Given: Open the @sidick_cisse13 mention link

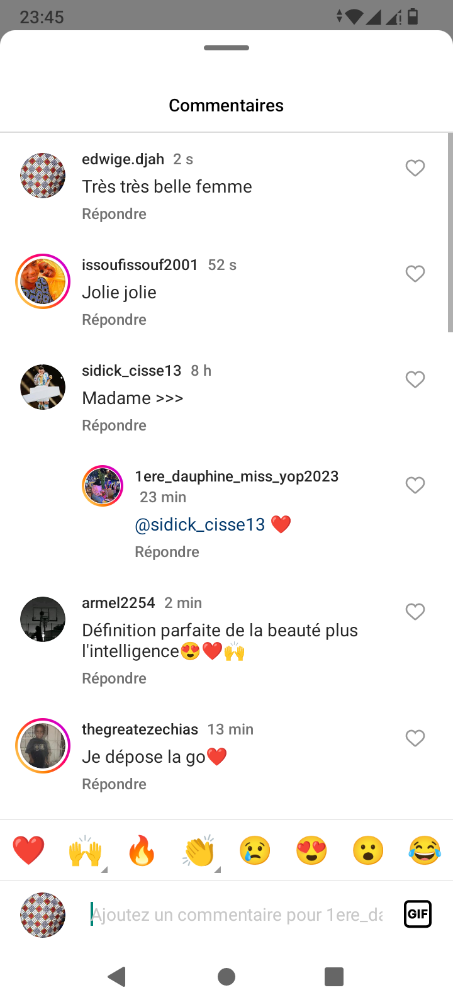Looking at the screenshot, I should click(x=200, y=525).
